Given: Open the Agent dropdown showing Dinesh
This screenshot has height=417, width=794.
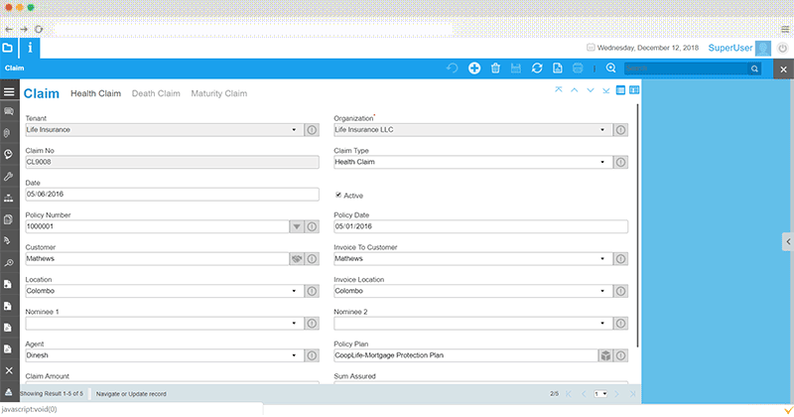Looking at the screenshot, I should [294, 355].
